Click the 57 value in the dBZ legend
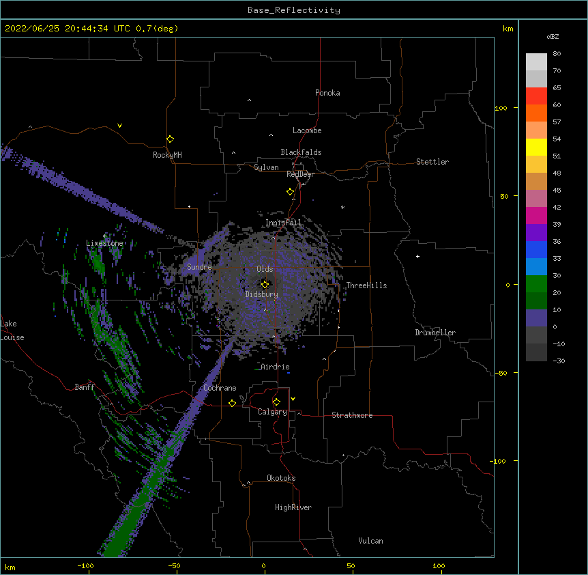 (x=557, y=122)
